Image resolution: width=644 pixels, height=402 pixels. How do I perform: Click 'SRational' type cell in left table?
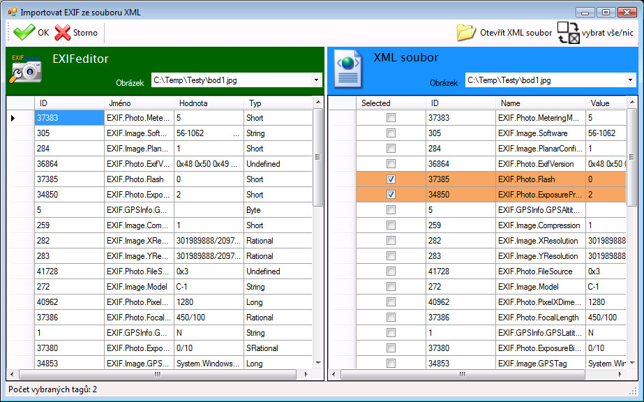point(278,348)
